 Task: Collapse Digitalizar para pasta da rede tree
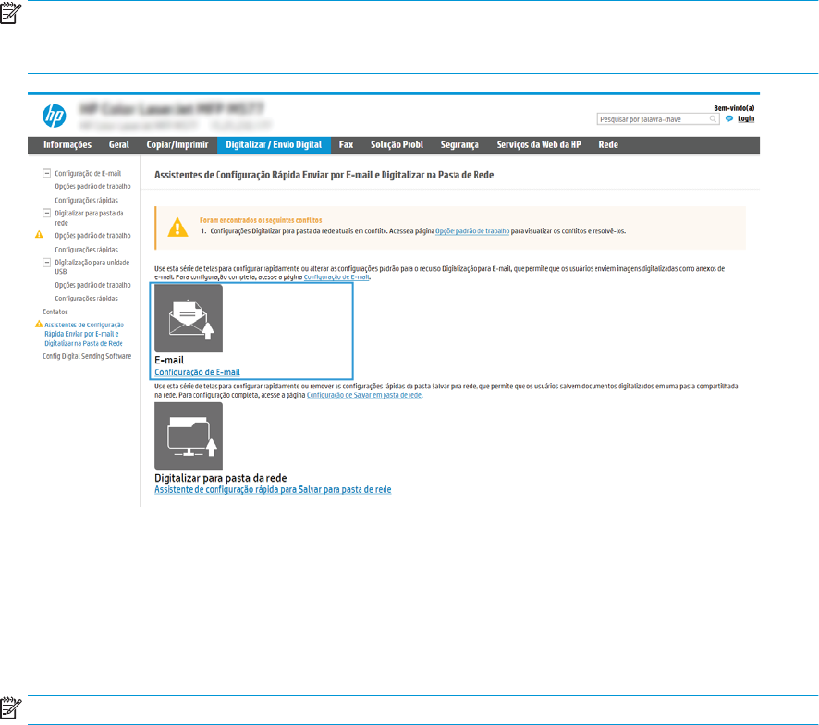pos(46,213)
